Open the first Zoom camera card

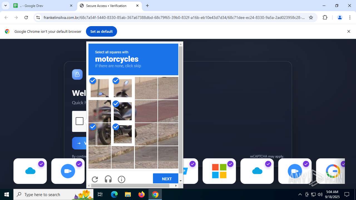(x=68, y=171)
